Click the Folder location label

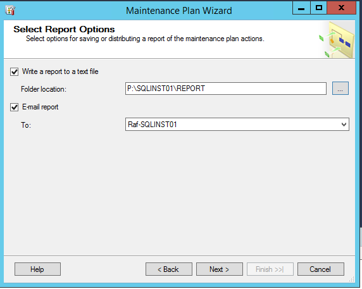[x=44, y=89]
